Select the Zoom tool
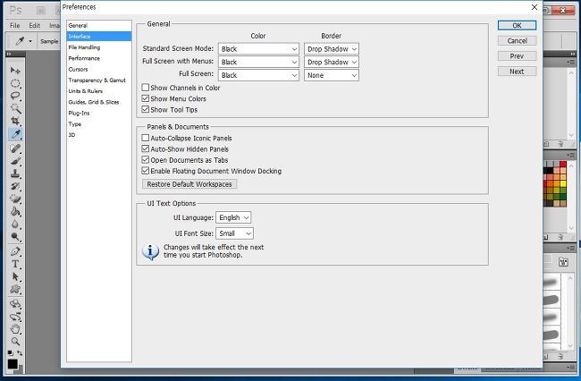 pos(15,342)
